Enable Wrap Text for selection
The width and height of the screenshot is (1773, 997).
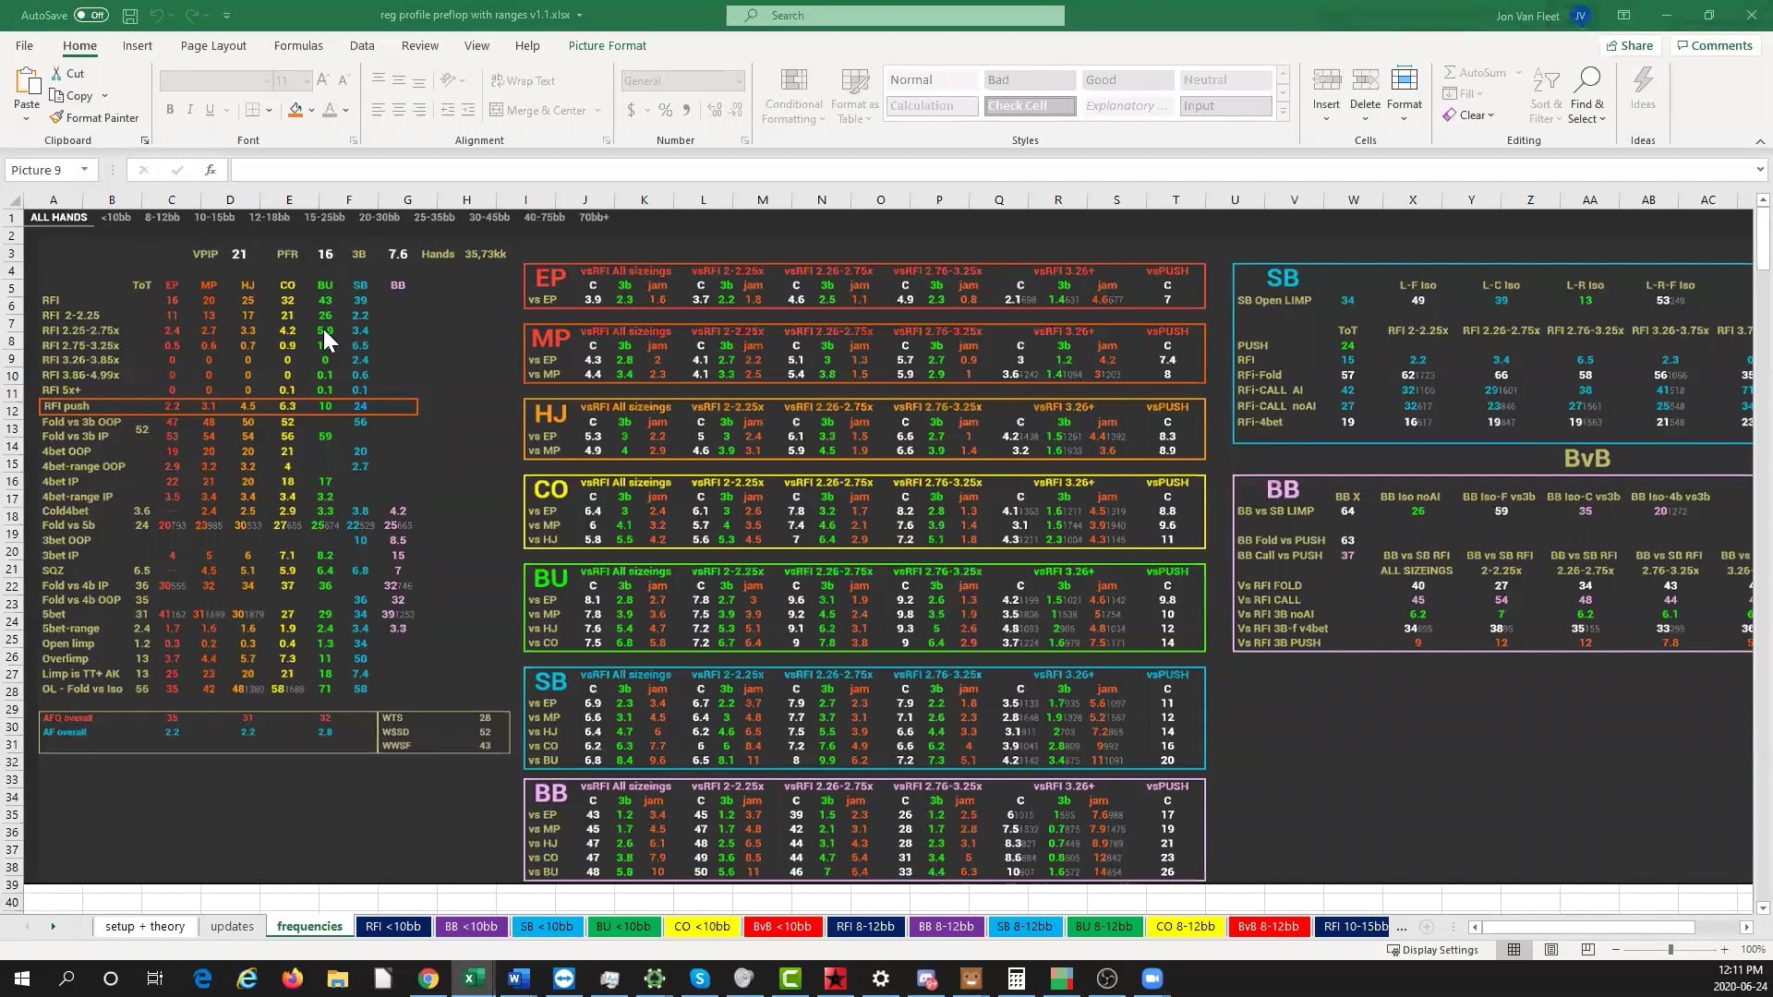tap(523, 80)
